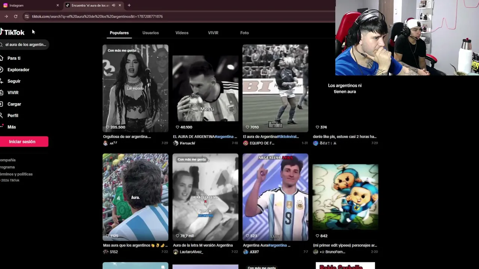
Task: Open the Messi trophy video thumbnail
Action: [x=205, y=88]
